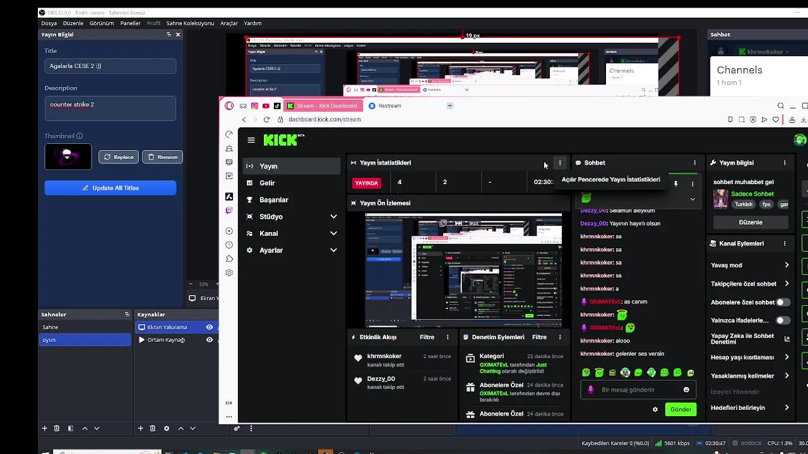Viewport: 808px width, 454px height.
Task: Open source properties gear in Kaynaklar
Action: click(x=167, y=428)
